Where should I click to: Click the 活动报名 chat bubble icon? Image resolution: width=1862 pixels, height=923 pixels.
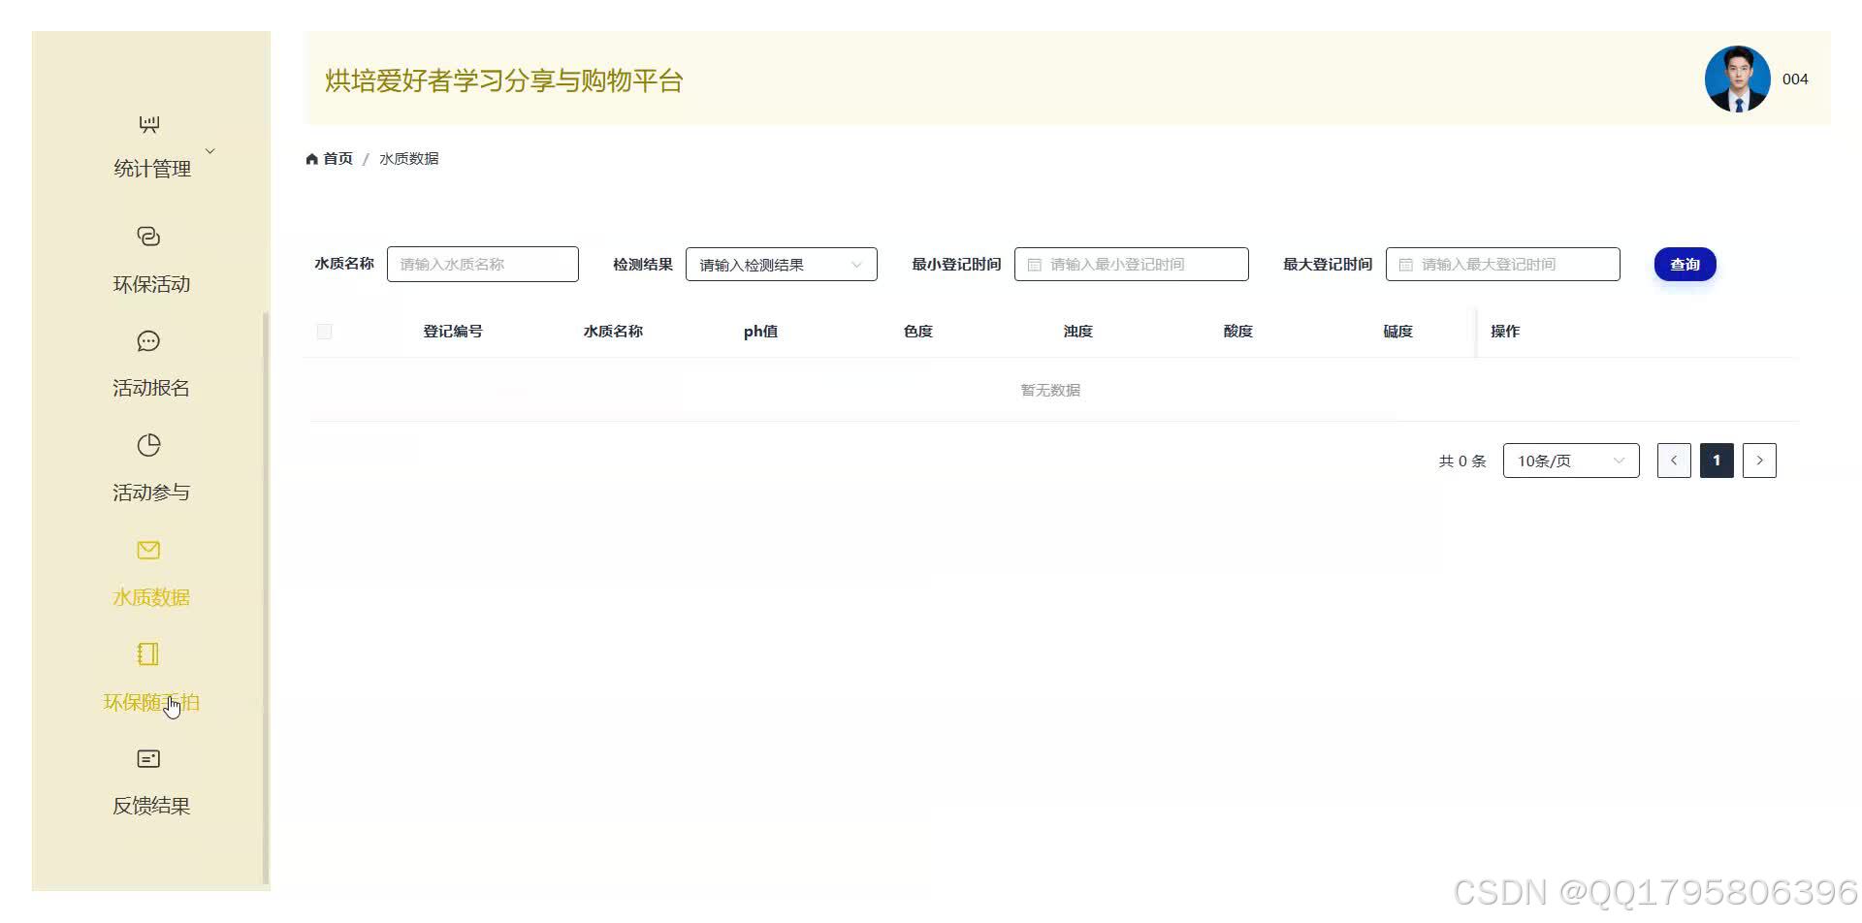[x=148, y=341]
